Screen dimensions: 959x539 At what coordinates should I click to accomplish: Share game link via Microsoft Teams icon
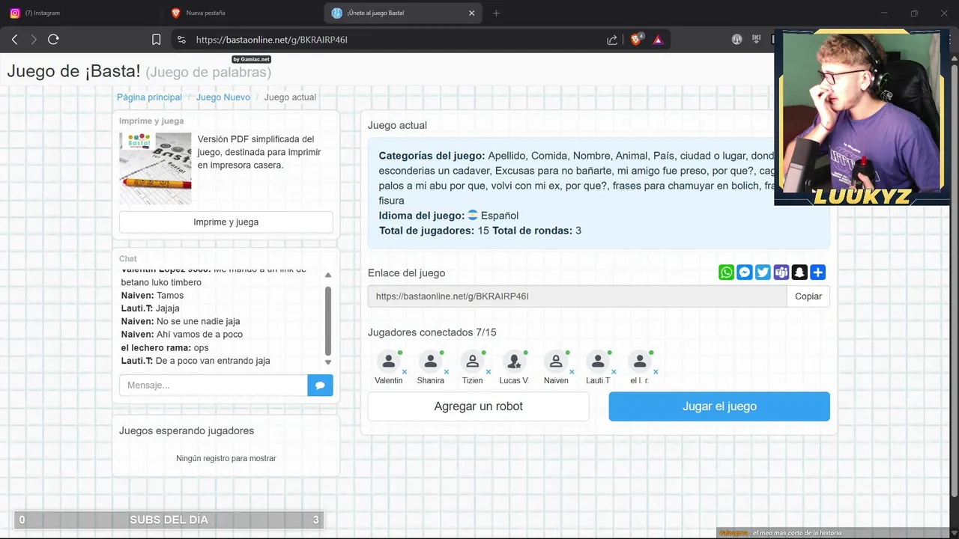pos(781,272)
